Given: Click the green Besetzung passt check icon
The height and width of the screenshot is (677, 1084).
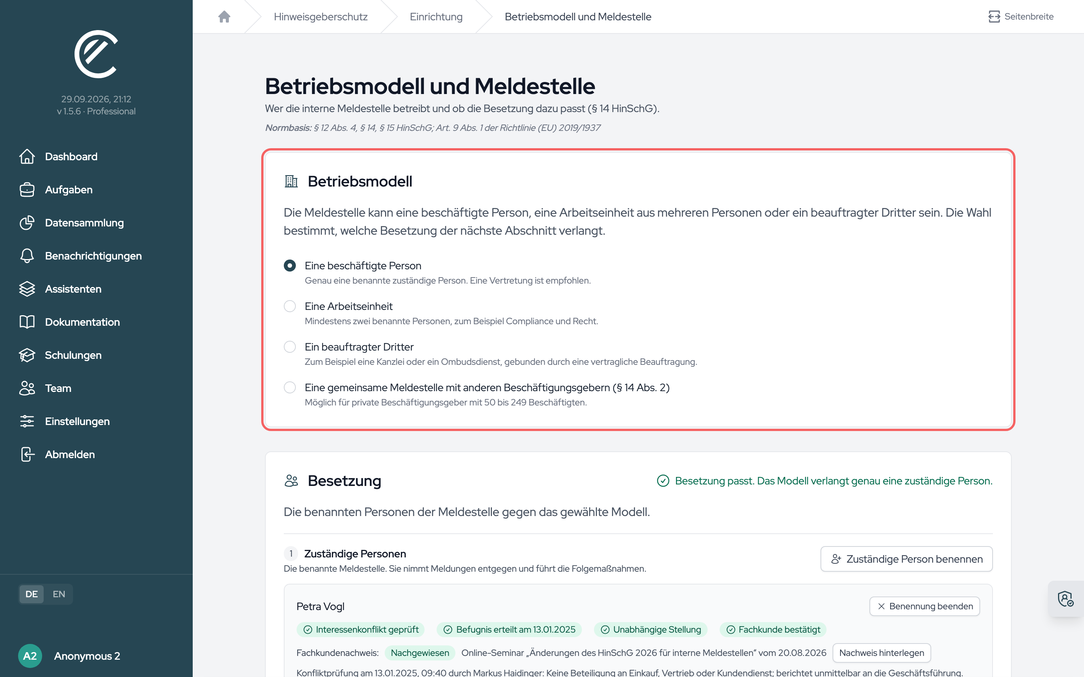Looking at the screenshot, I should pos(663,480).
